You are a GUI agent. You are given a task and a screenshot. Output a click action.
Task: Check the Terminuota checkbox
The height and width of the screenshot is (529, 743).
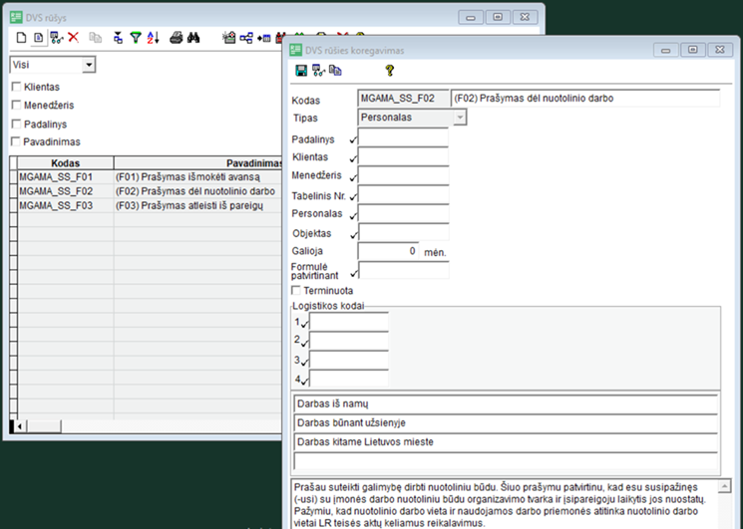click(x=296, y=290)
